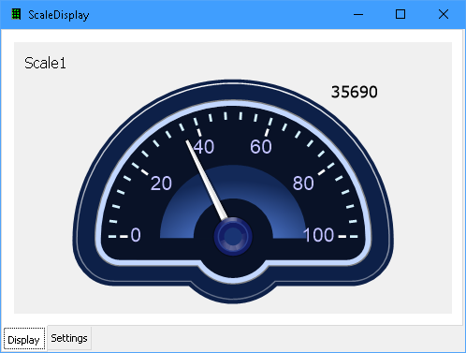Click the 80 label on the dial
The width and height of the screenshot is (466, 353).
(x=303, y=184)
